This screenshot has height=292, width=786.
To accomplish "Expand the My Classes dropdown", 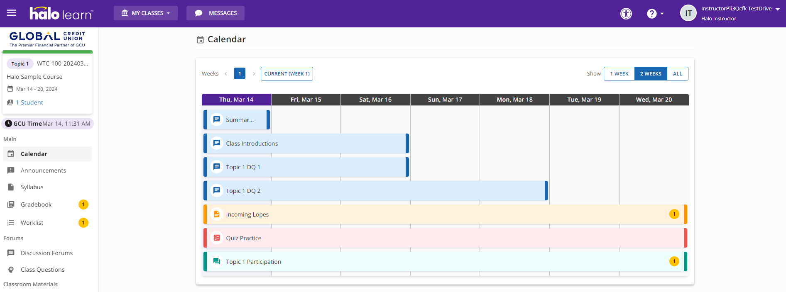I will pos(146,13).
